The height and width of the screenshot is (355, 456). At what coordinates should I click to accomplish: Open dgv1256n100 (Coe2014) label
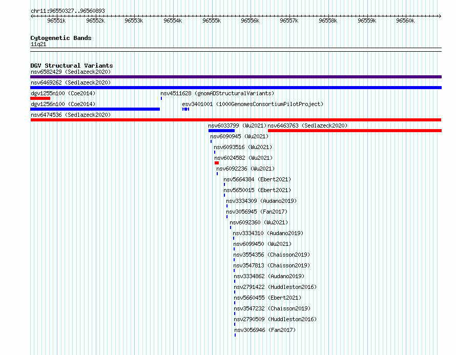[x=63, y=104]
